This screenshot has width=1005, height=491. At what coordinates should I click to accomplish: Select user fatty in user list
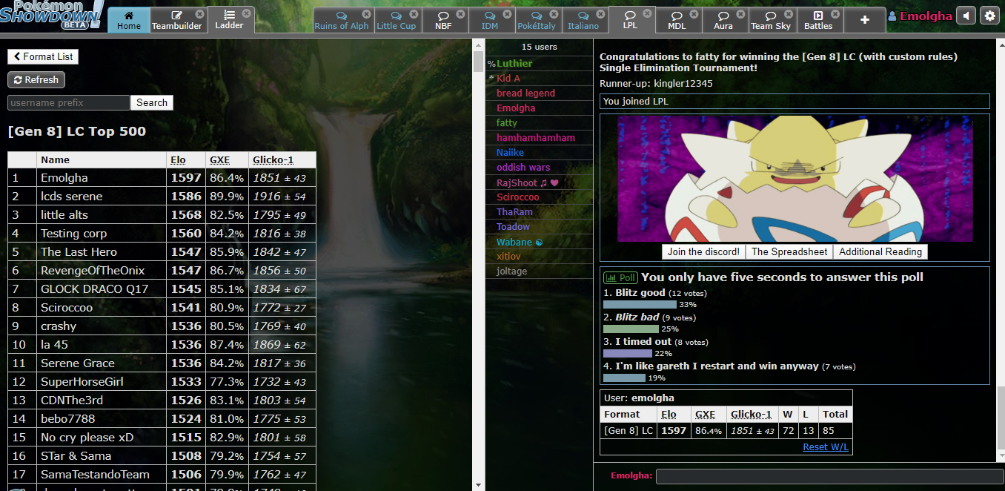540,122
